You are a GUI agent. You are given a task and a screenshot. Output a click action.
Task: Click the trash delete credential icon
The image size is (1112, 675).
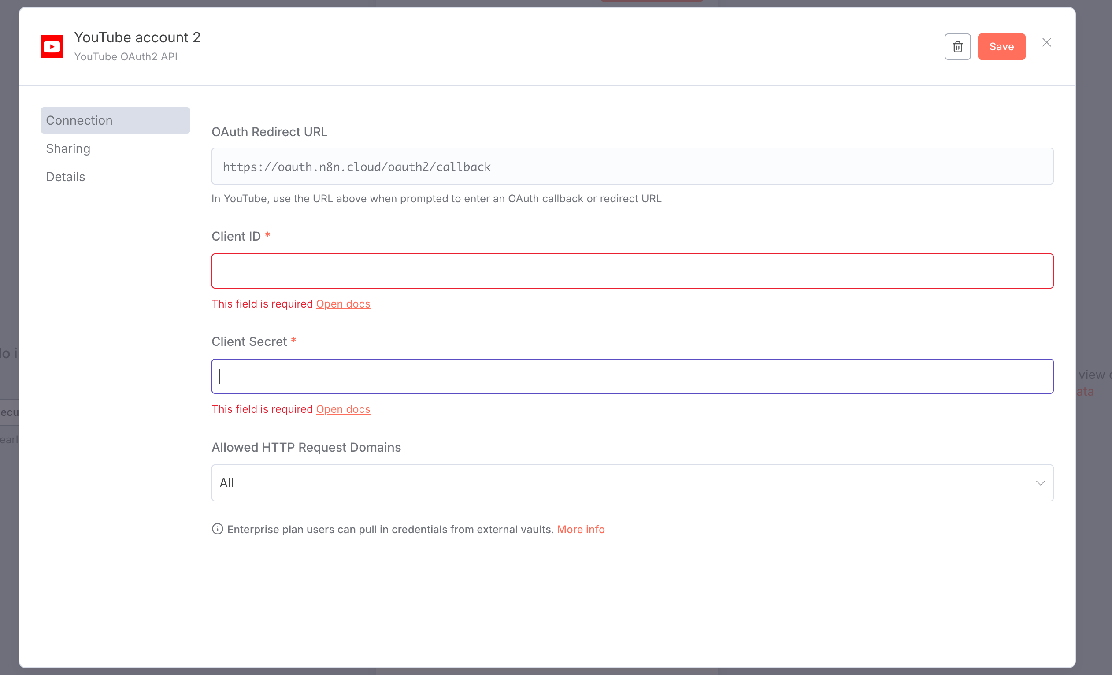coord(957,46)
